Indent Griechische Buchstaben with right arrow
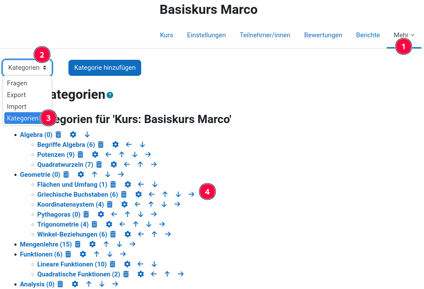This screenshot has width=424, height=289. tap(191, 195)
